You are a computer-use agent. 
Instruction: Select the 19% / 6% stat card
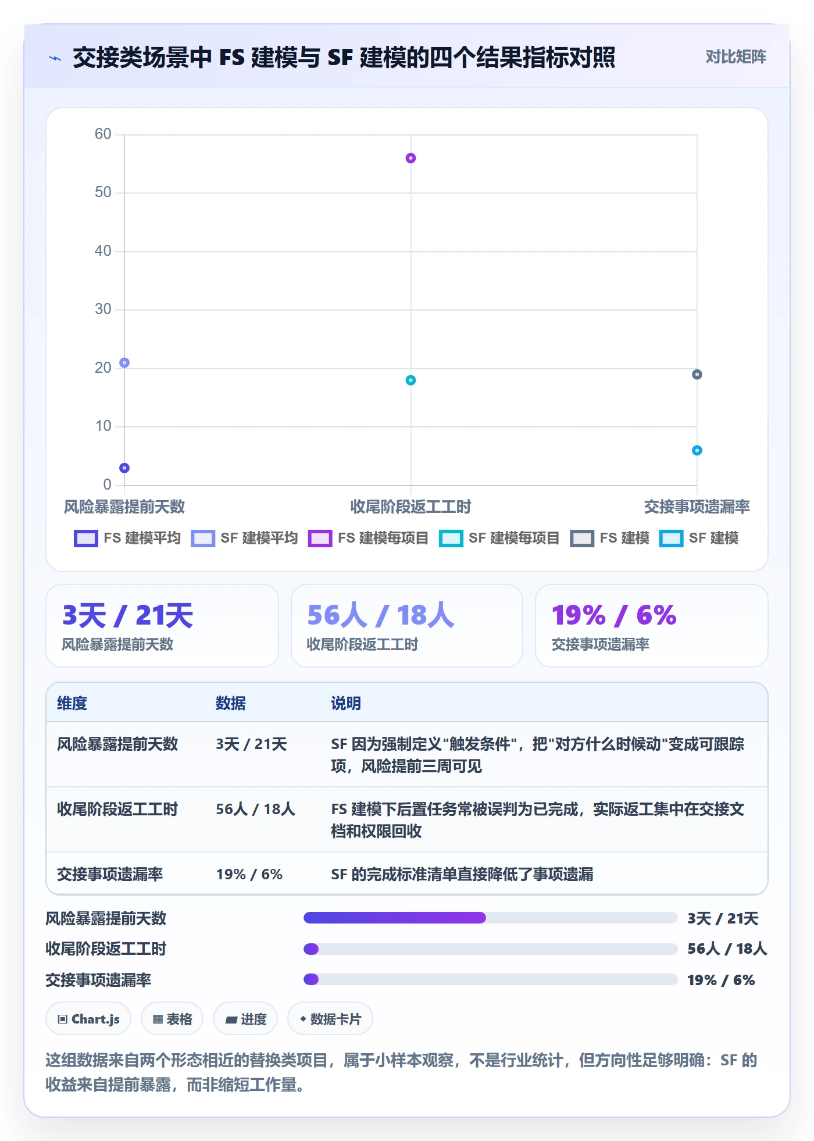[x=652, y=626]
